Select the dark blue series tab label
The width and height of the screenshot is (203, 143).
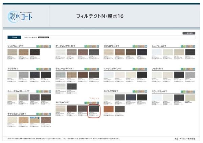point(14,37)
